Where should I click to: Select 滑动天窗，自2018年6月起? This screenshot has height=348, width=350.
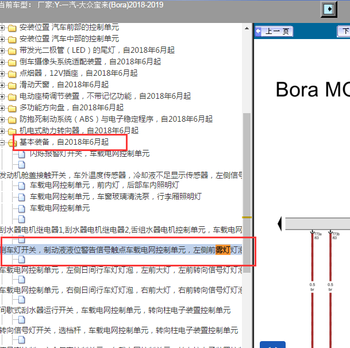[64, 85]
